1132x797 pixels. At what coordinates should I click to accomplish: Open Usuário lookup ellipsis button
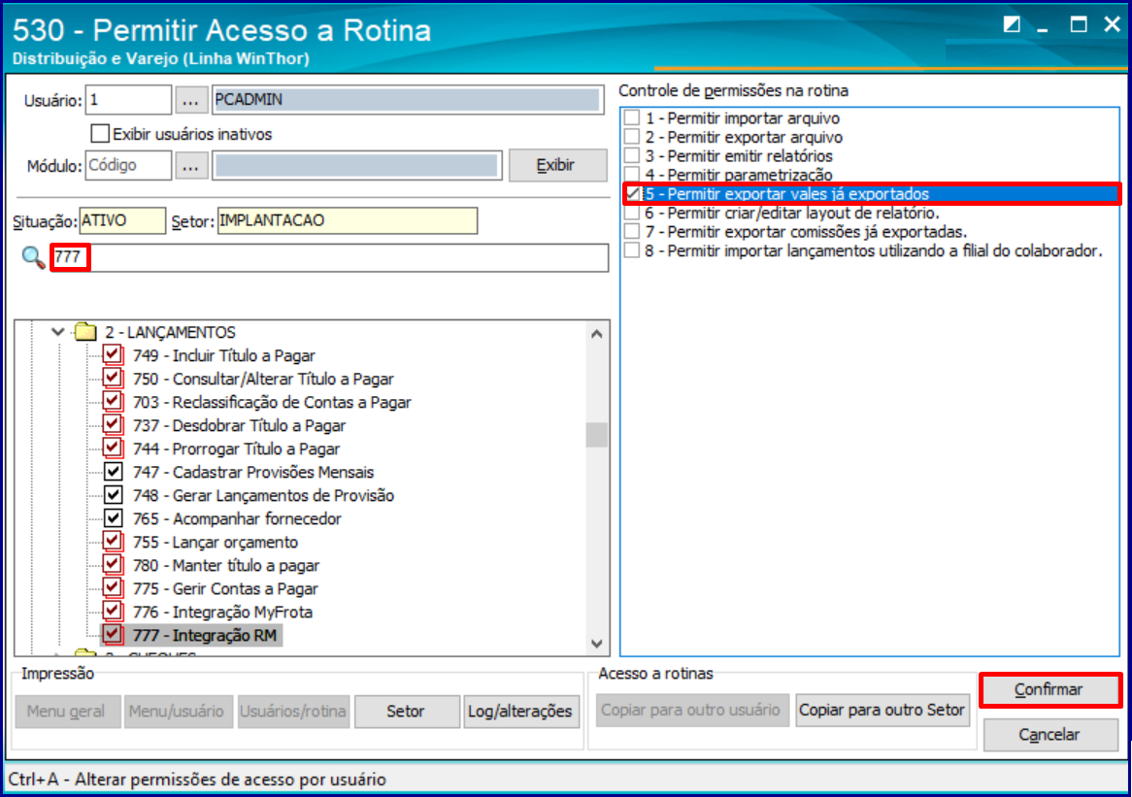tap(190, 100)
